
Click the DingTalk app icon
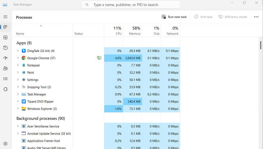pyautogui.click(x=24, y=51)
